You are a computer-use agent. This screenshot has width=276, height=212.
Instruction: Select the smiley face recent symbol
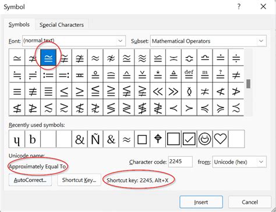(204, 139)
